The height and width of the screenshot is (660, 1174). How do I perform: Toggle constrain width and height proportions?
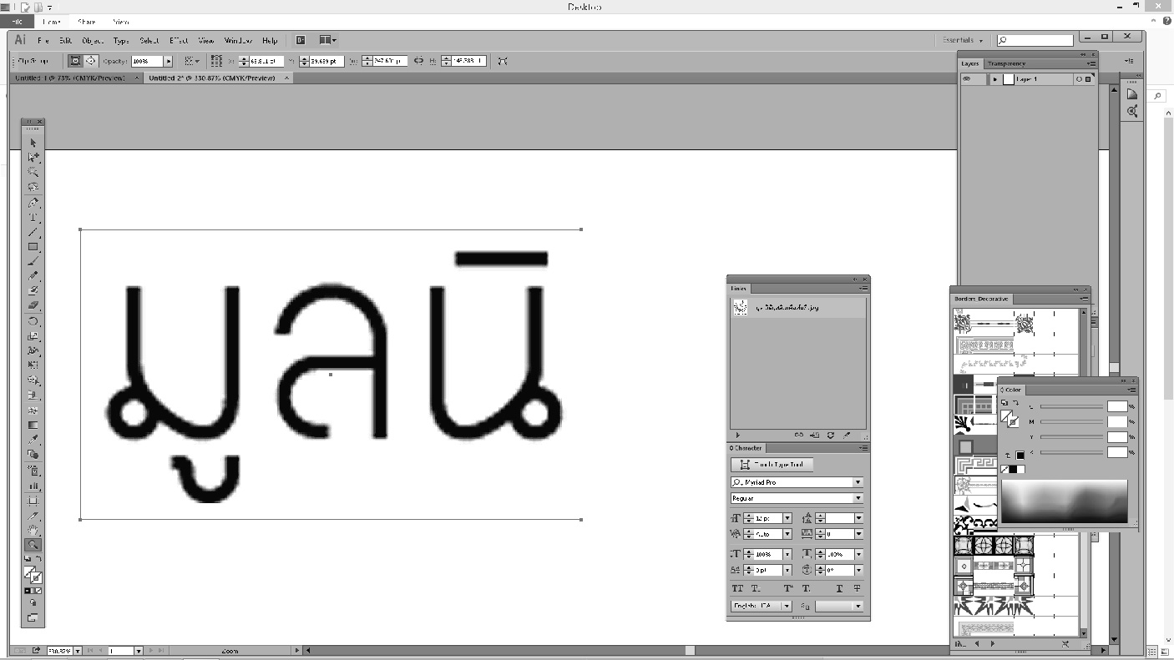coord(418,61)
